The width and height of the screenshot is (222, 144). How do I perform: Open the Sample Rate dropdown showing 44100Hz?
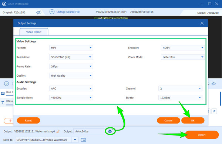71,98
